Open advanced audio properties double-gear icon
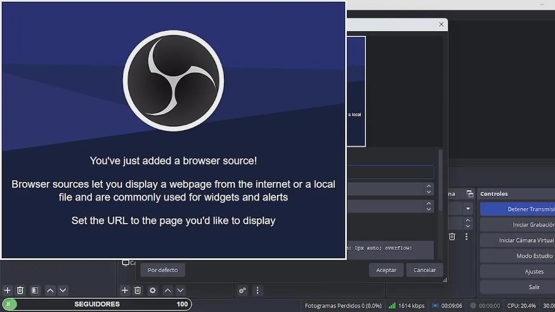This screenshot has width=555, height=312. click(242, 290)
